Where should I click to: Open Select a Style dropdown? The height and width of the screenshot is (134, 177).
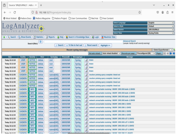pyautogui.click(x=161, y=26)
